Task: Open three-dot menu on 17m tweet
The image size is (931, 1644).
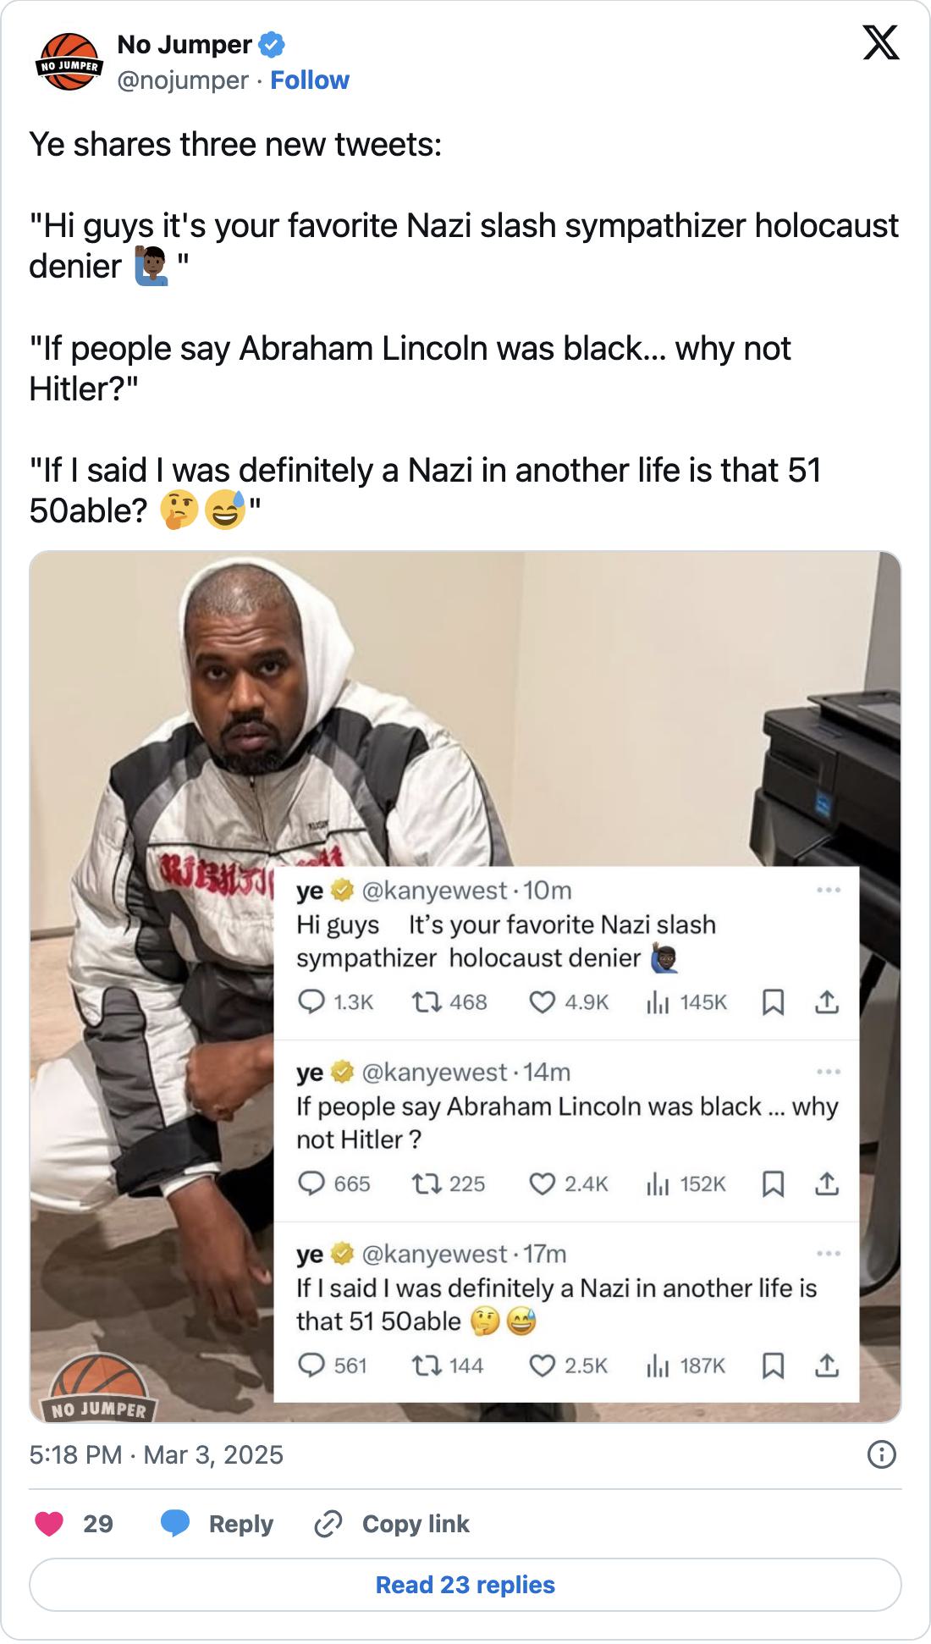Action: coord(829,1254)
